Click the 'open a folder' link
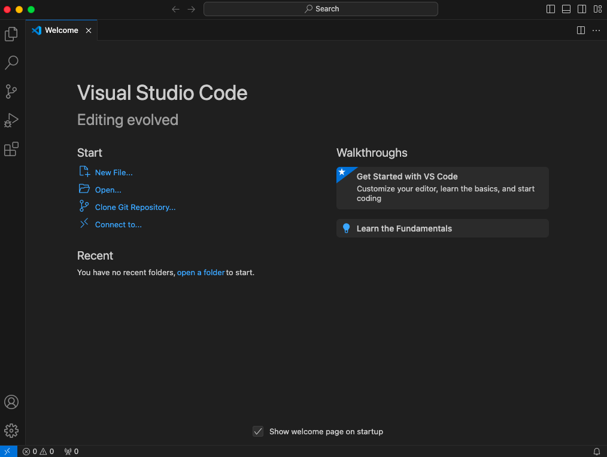 coord(201,272)
